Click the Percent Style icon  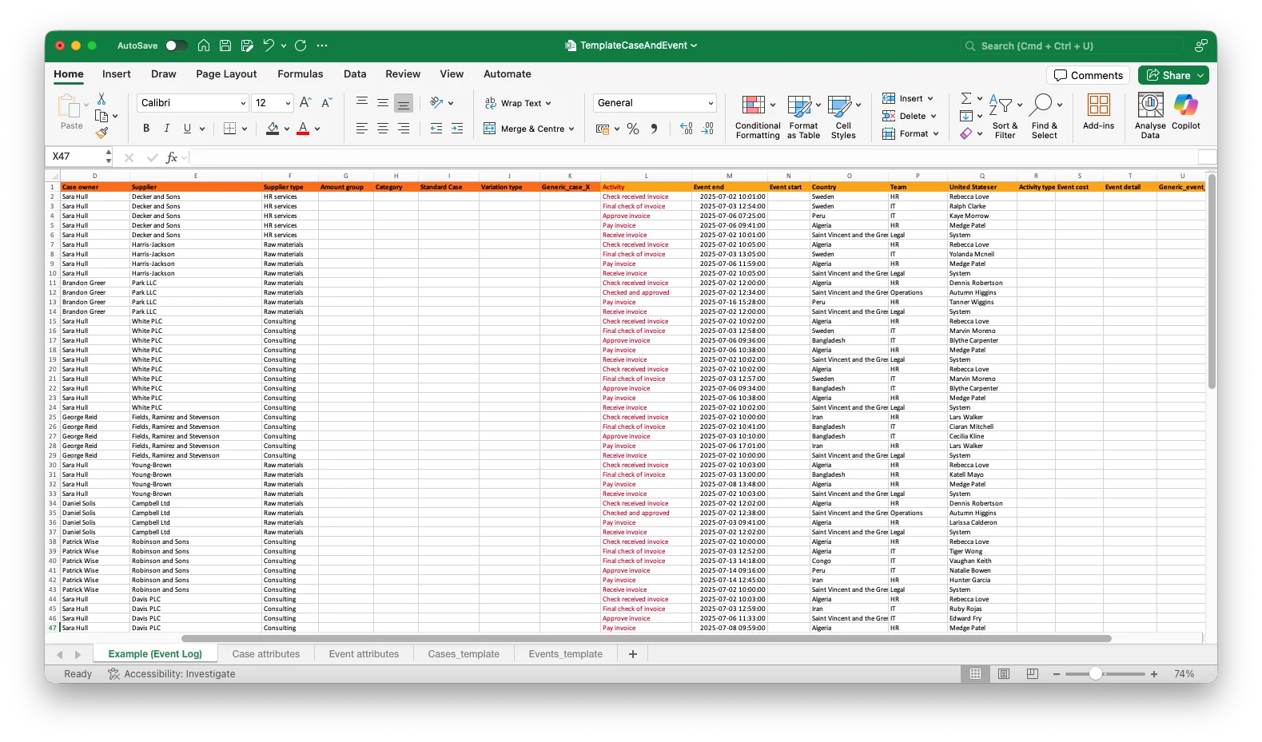coord(633,129)
